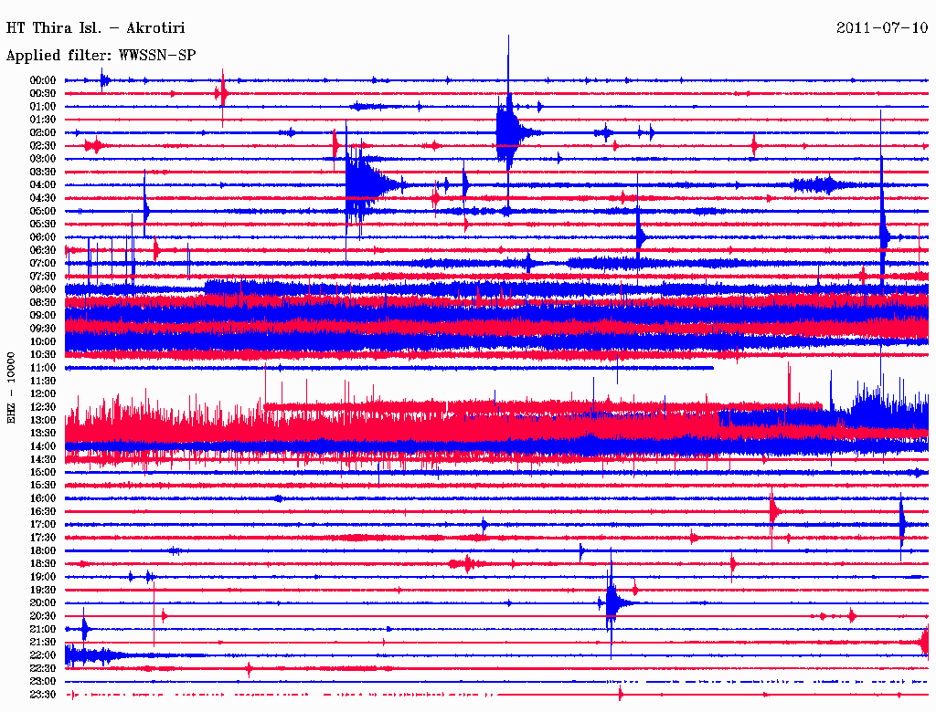
Task: Select the 01:30 time label
Action: tap(43, 120)
